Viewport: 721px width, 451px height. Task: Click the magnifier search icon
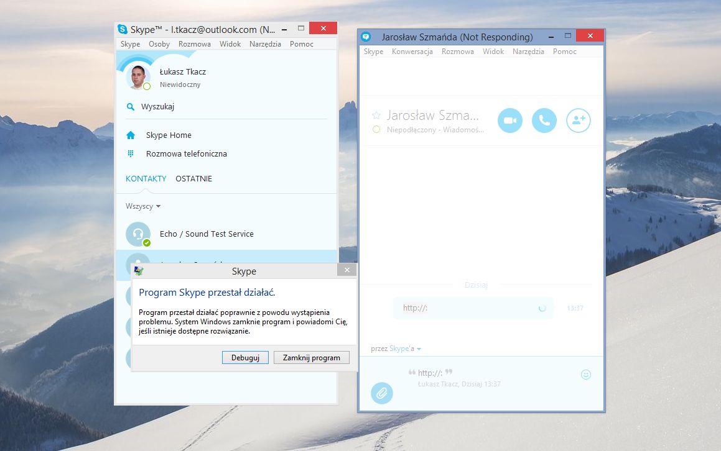pyautogui.click(x=131, y=107)
